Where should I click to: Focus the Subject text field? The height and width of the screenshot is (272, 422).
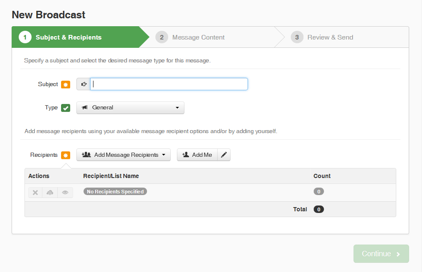pos(169,84)
